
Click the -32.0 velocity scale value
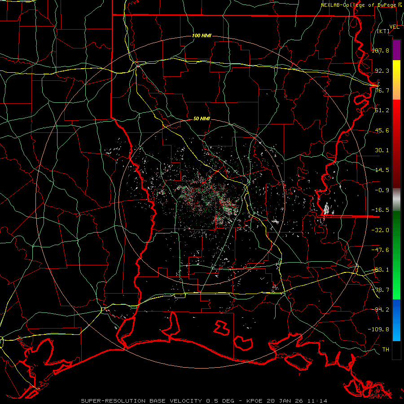(380, 230)
